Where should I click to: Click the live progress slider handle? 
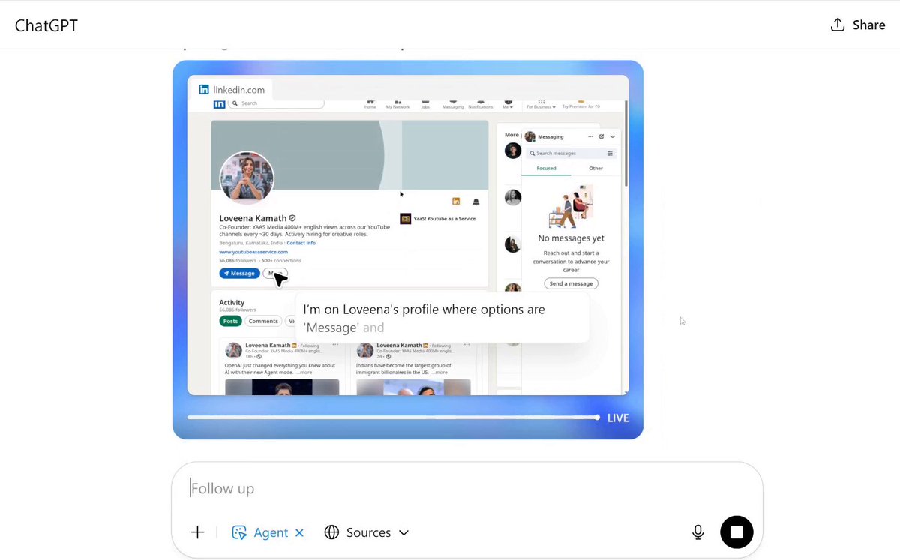coord(597,418)
